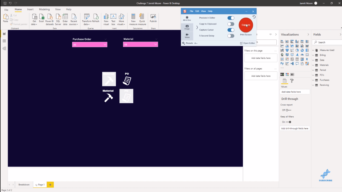Click Add drill-through fields here well

pos(295,128)
